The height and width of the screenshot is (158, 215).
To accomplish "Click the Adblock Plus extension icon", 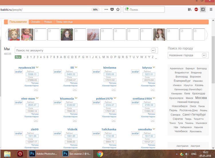I will point(196,9).
